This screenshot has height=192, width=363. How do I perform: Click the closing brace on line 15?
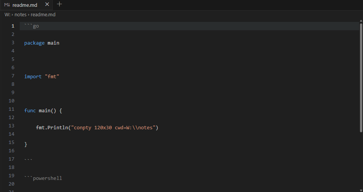coord(26,144)
